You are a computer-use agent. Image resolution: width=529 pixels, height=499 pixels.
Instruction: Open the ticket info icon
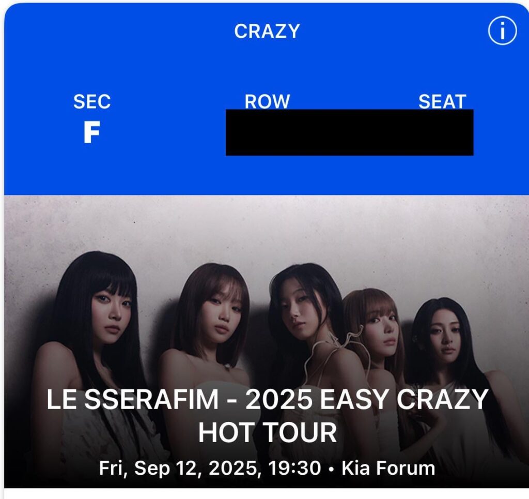pos(502,32)
